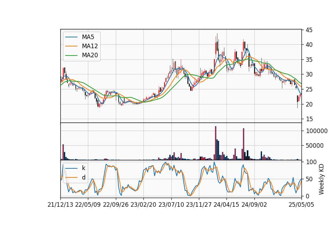
Task: Click the tallest volume bar near 100000
Action: point(216,143)
